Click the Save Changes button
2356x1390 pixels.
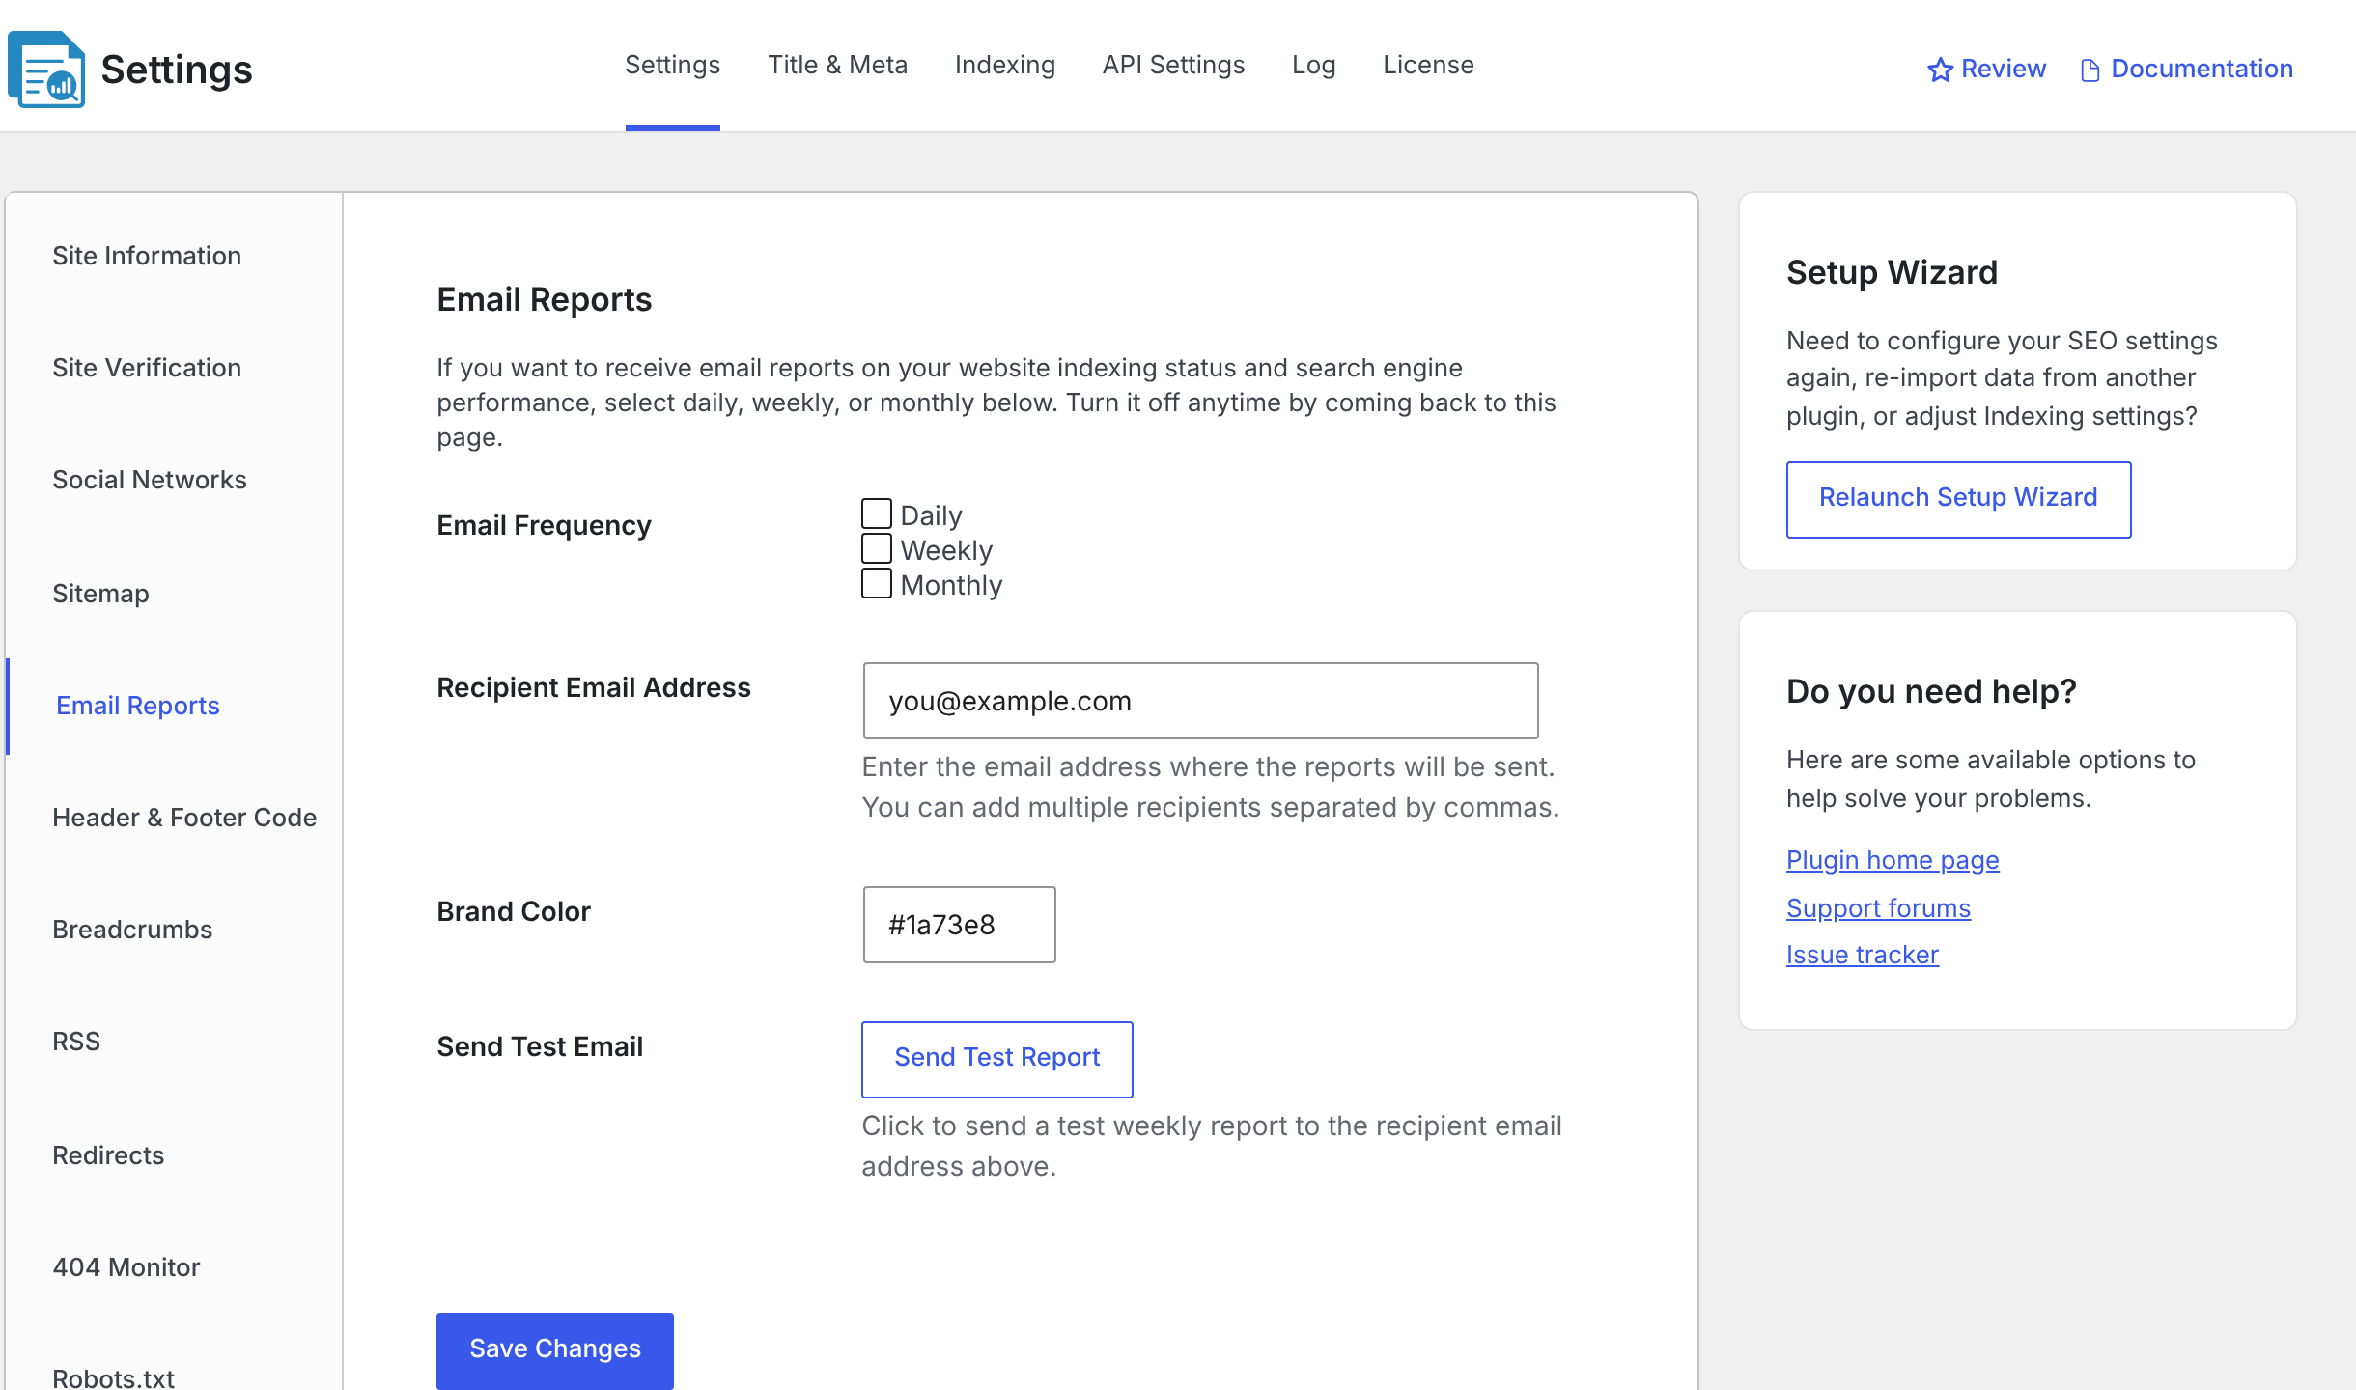pyautogui.click(x=555, y=1350)
